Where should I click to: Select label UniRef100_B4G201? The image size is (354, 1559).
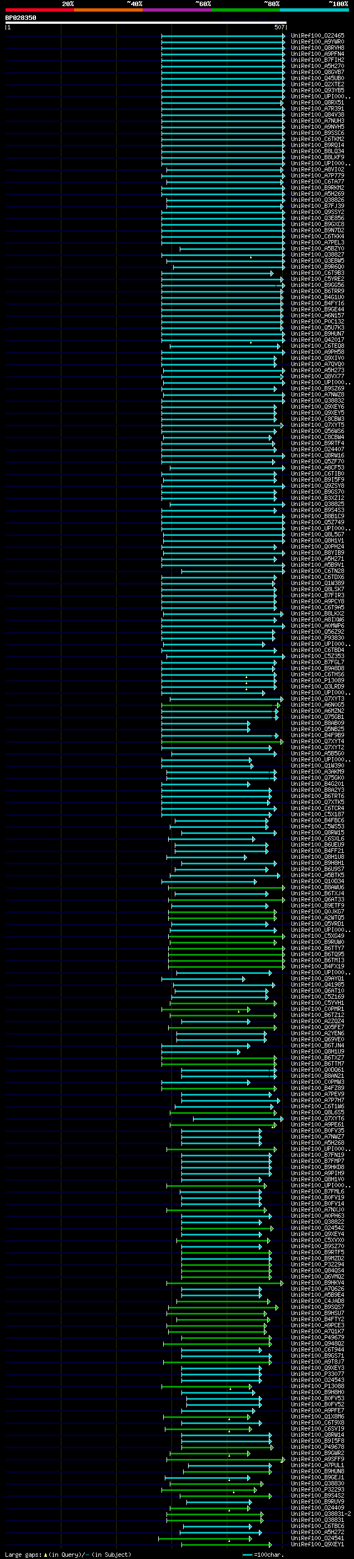(x=317, y=784)
